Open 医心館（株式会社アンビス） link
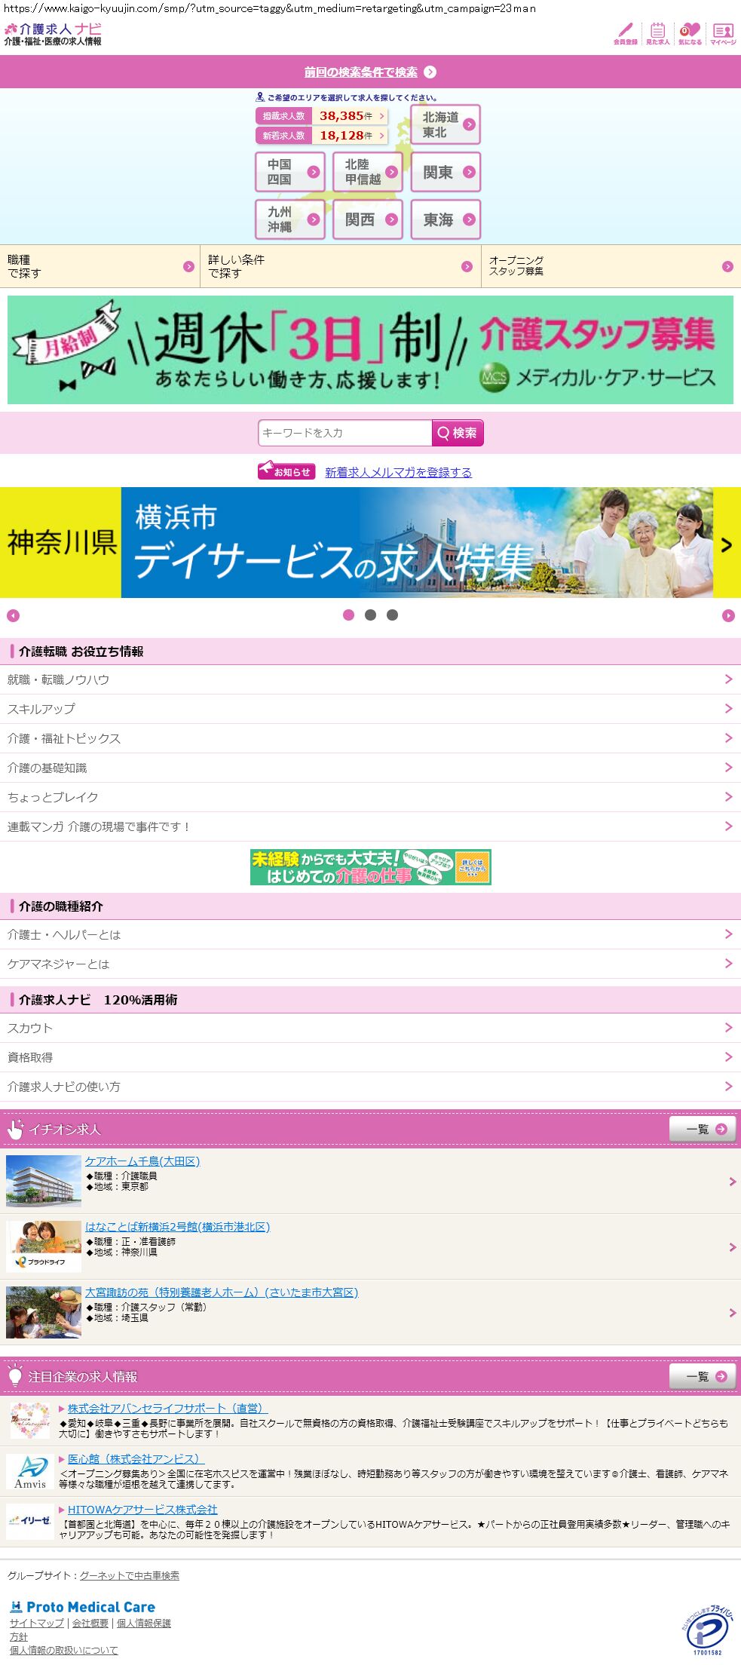 (136, 1458)
